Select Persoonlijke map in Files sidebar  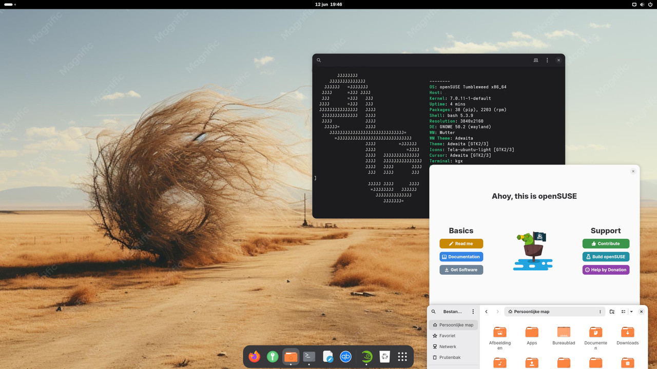coord(453,325)
